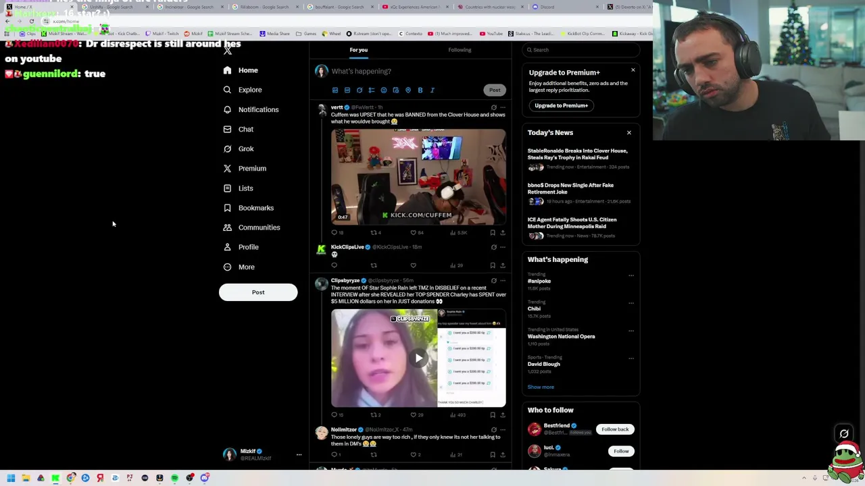Add a poll to the new post
This screenshot has width=865, height=486.
pyautogui.click(x=372, y=90)
